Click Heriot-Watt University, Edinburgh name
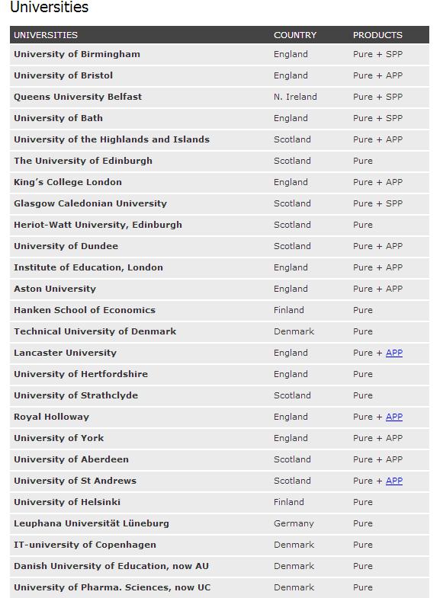The height and width of the screenshot is (598, 443). (98, 225)
